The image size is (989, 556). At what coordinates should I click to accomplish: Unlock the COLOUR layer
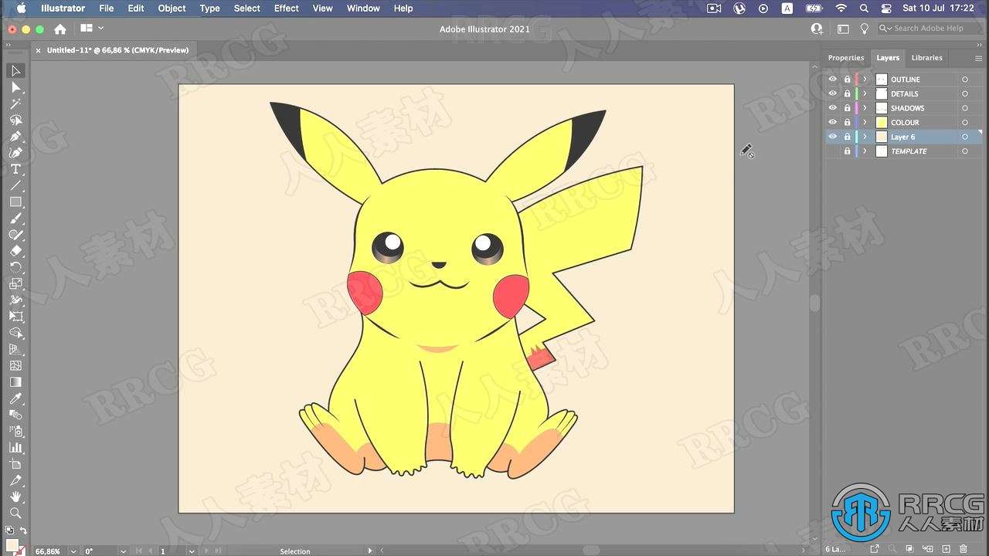click(847, 122)
